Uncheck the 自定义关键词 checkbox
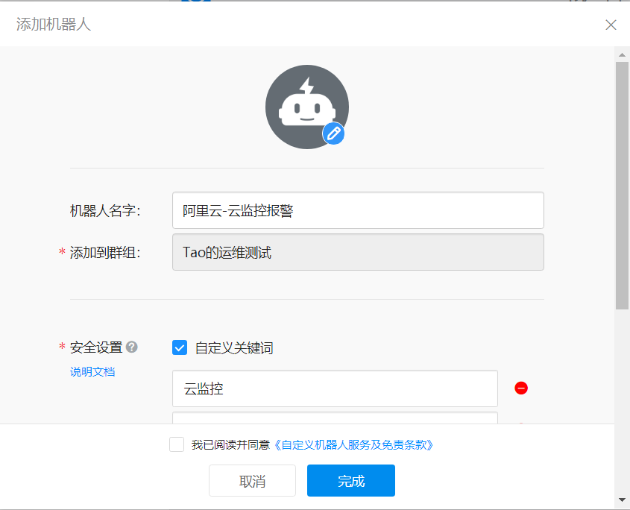This screenshot has height=510, width=630. (180, 347)
